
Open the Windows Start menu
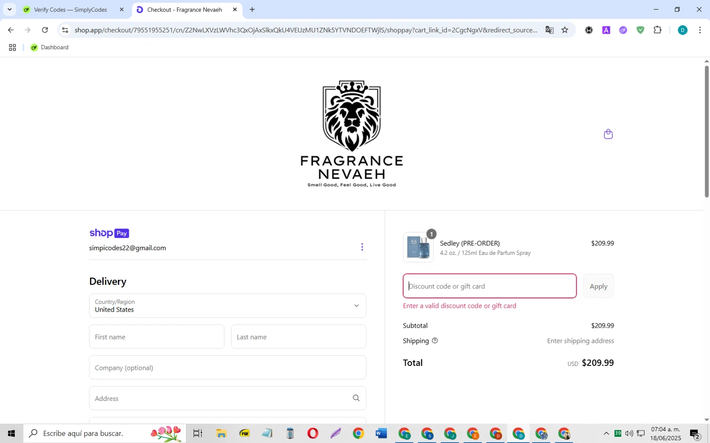(x=11, y=433)
